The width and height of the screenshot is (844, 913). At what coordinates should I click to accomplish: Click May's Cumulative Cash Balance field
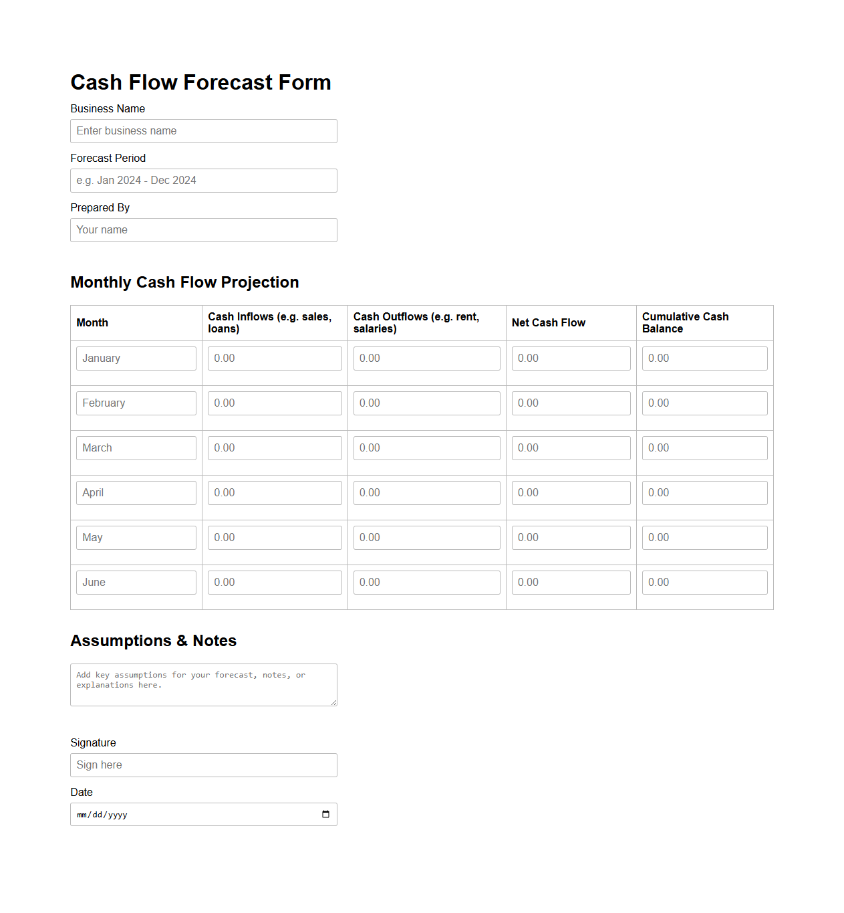tap(704, 537)
